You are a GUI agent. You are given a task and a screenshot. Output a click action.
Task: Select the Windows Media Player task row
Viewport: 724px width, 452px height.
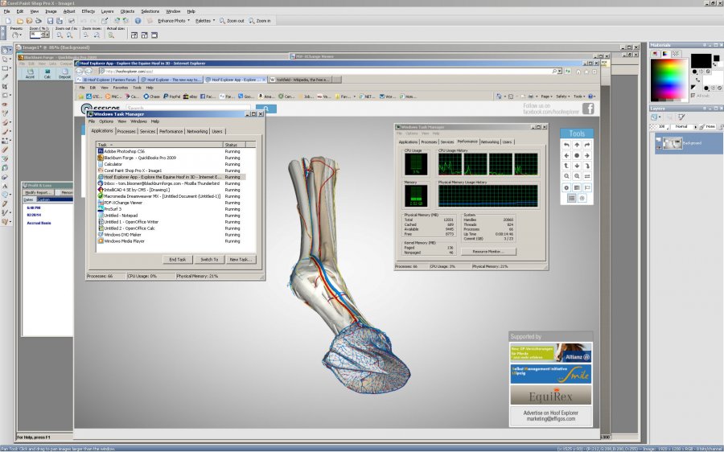coord(171,241)
